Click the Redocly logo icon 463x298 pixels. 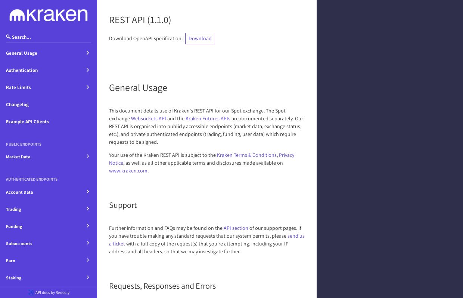(x=31, y=292)
